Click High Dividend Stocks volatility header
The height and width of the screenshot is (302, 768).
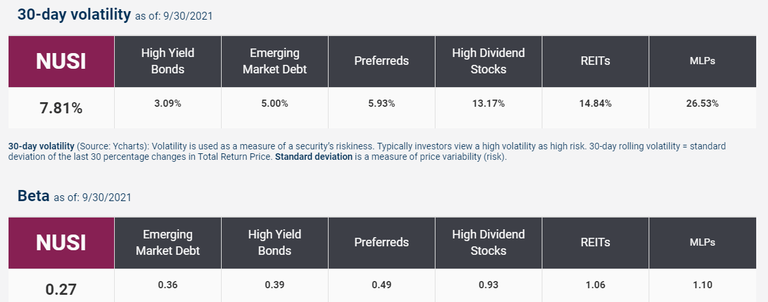click(489, 61)
